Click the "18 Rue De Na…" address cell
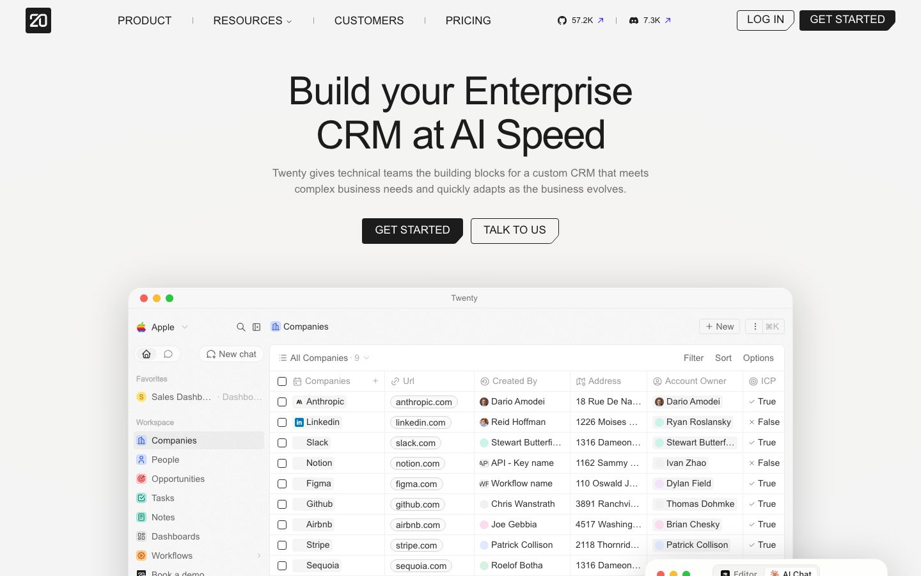The height and width of the screenshot is (576, 921). (x=608, y=402)
